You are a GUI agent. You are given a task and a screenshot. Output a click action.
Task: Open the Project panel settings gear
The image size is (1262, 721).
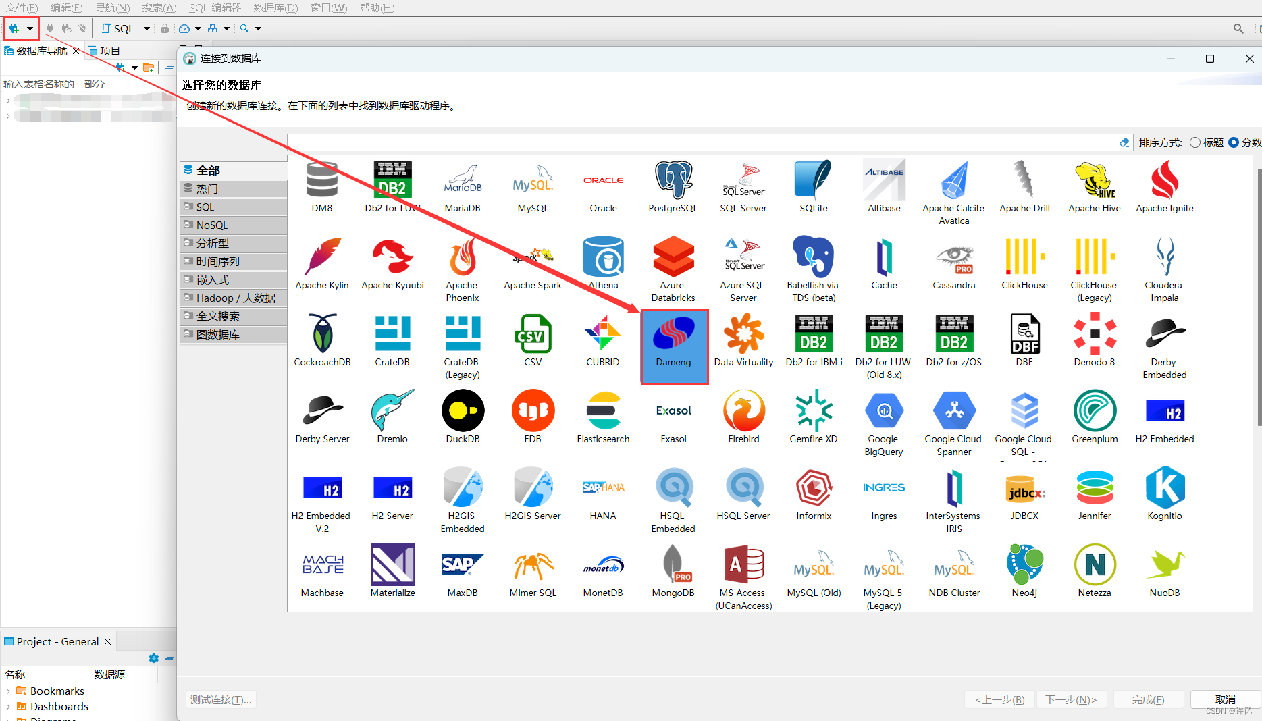pos(154,658)
